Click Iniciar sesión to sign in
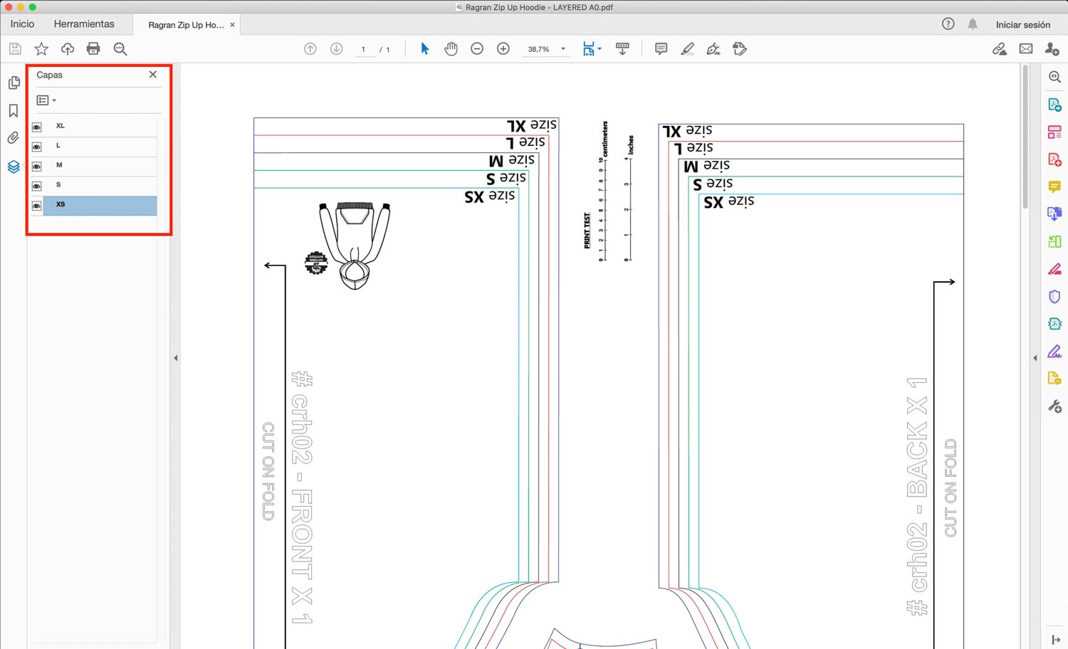Viewport: 1068px width, 649px height. click(1022, 25)
